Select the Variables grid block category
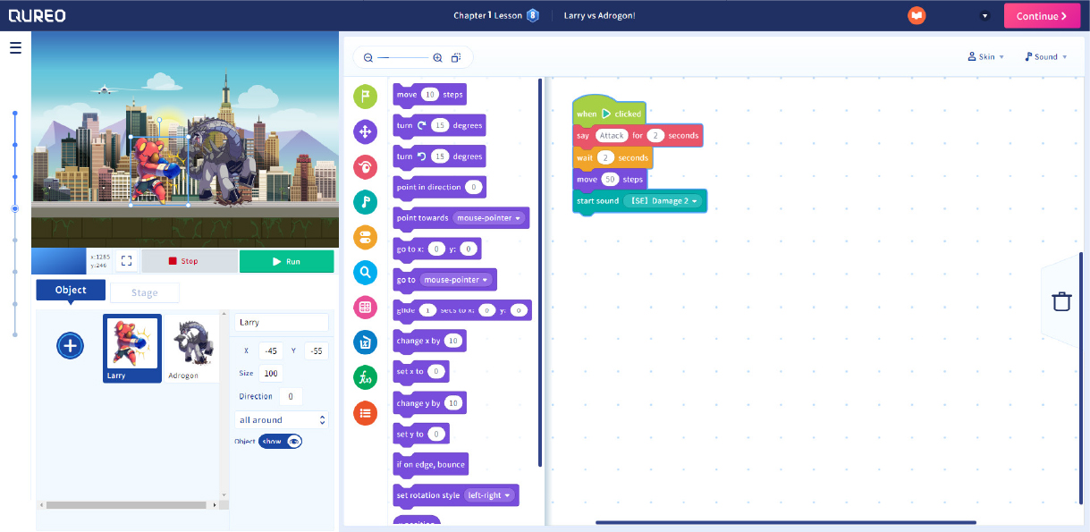Screen dimensions: 1090x532 click(x=365, y=307)
